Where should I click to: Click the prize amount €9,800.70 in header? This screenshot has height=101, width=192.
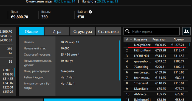pos(19,17)
